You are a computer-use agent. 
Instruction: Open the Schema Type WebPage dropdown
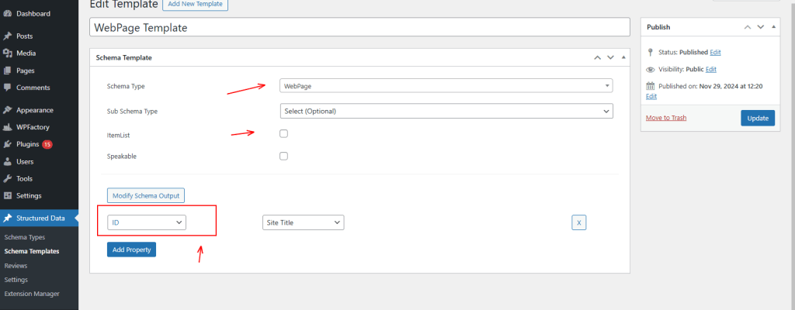pos(446,86)
